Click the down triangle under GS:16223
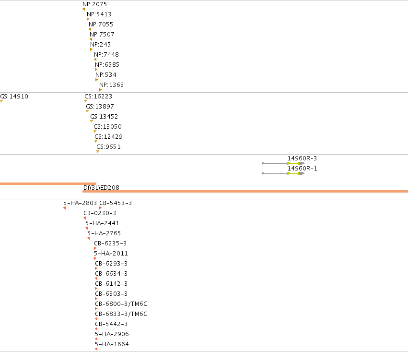 pos(86,101)
